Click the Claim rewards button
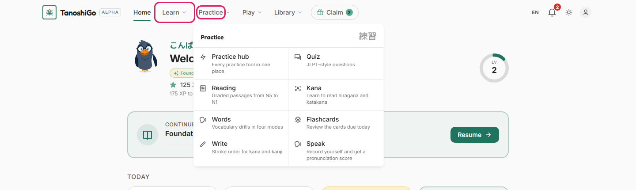636x190 pixels. (335, 12)
